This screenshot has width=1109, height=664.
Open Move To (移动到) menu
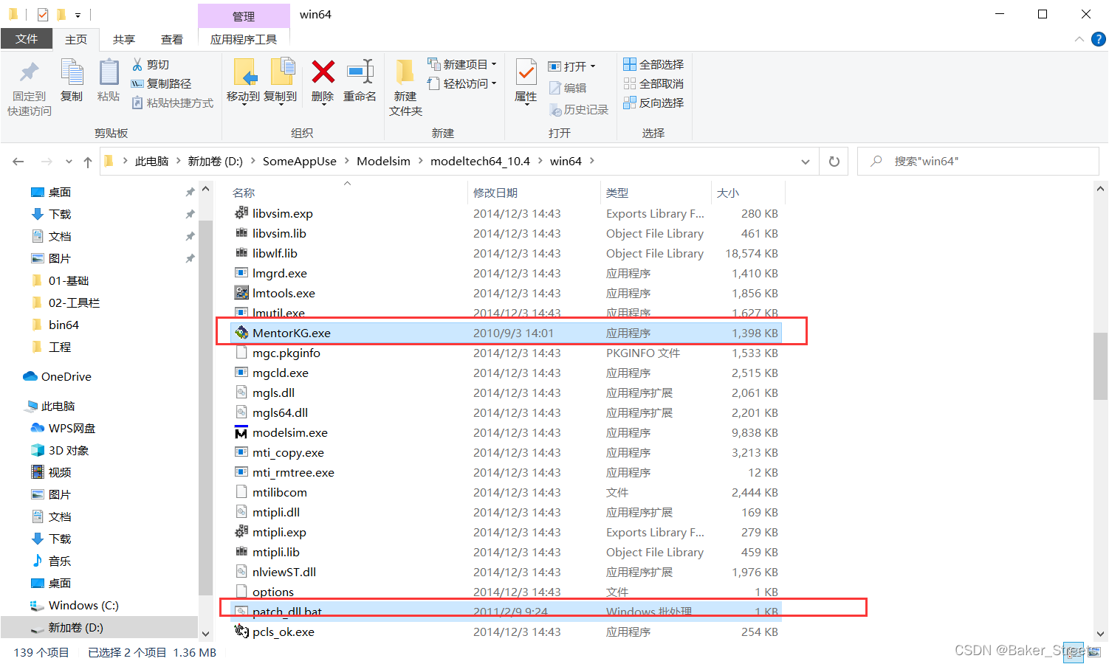[x=243, y=81]
